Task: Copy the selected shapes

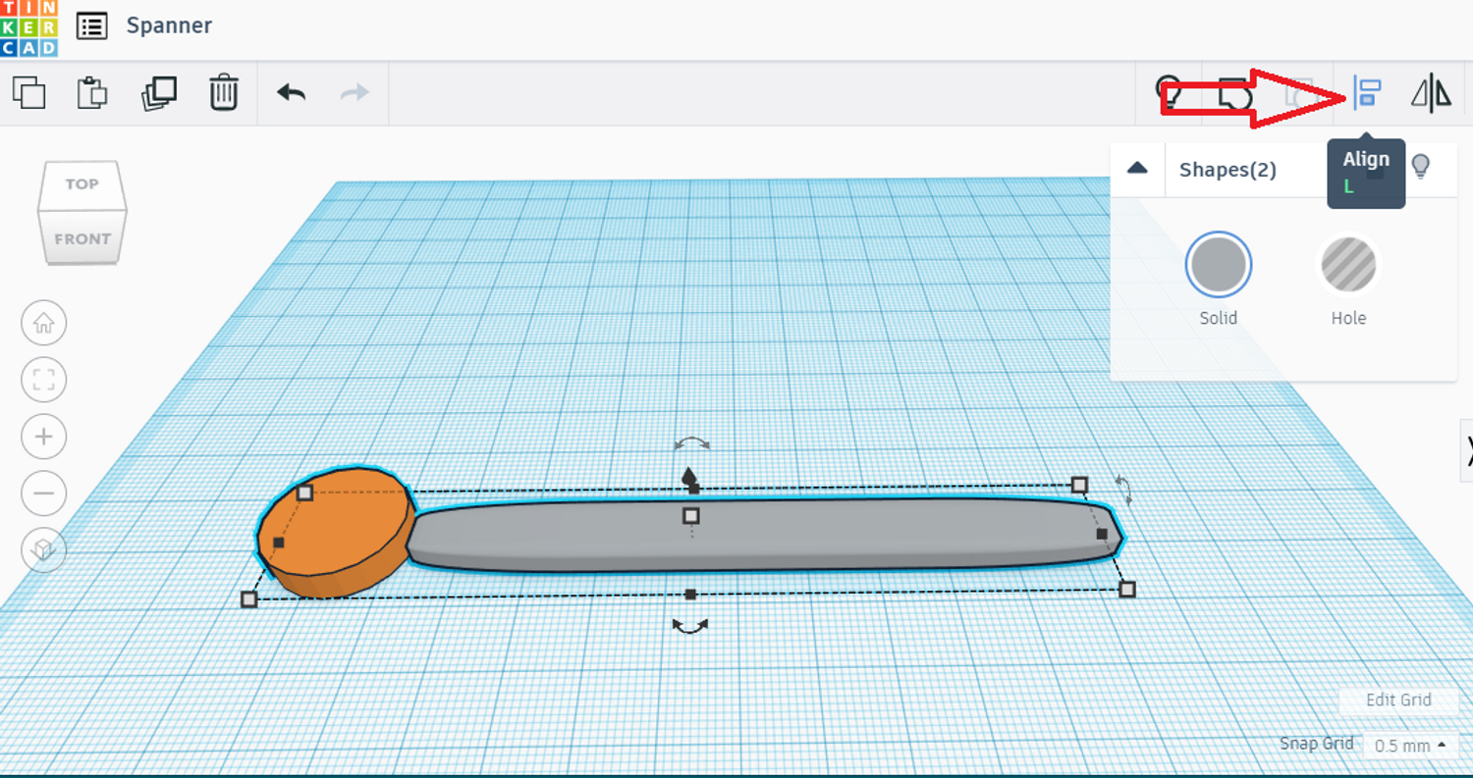Action: pos(28,92)
